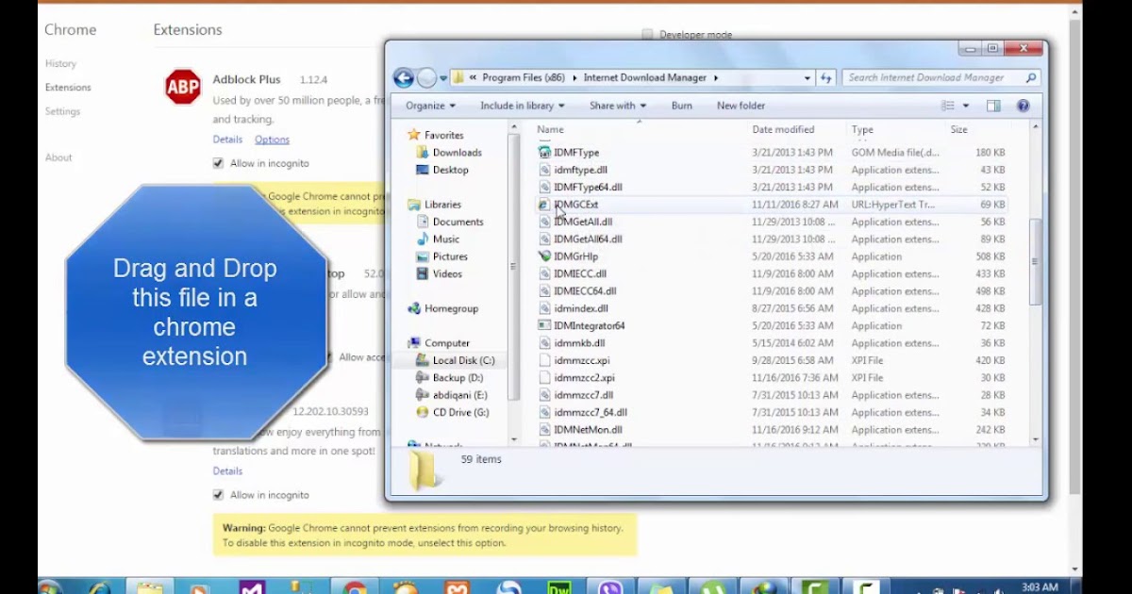Open the view options dropdown arrow
Viewport: 1132px width, 594px height.
(966, 106)
